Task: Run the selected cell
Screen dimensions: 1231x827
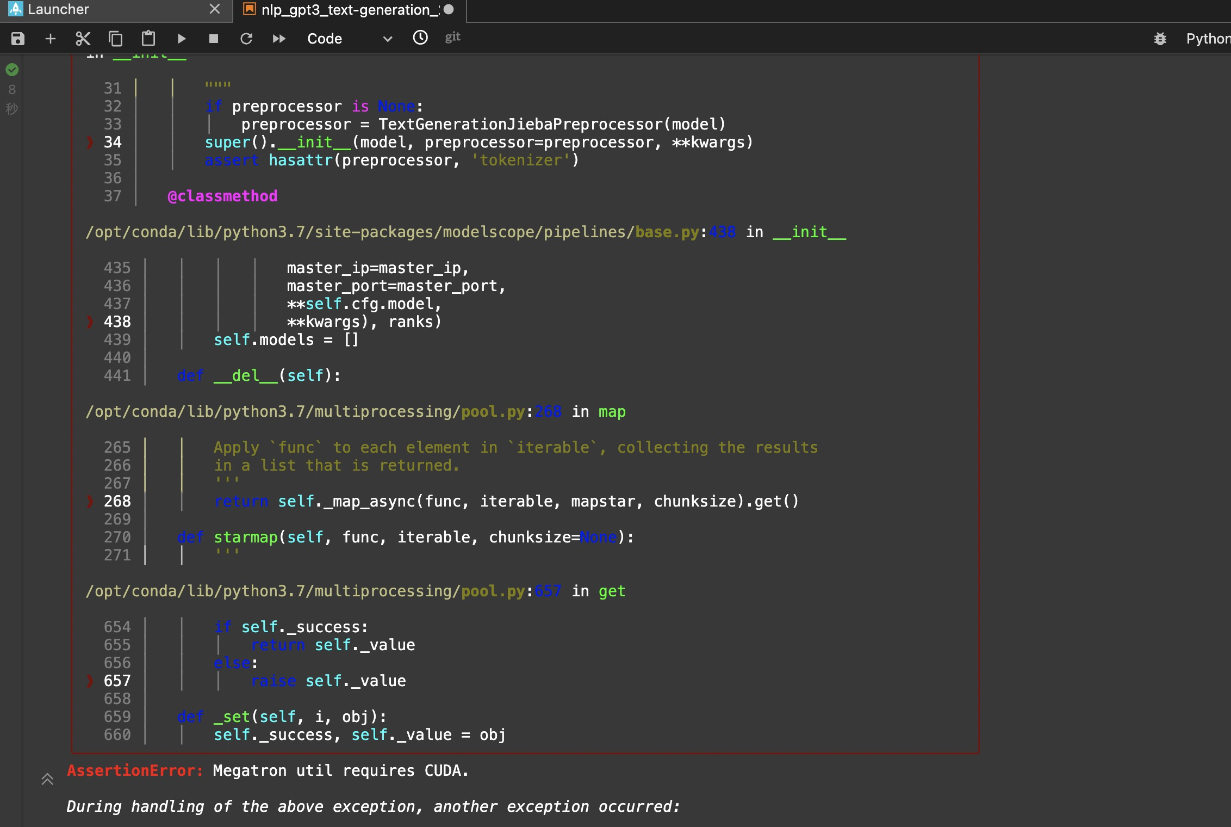Action: (x=181, y=39)
